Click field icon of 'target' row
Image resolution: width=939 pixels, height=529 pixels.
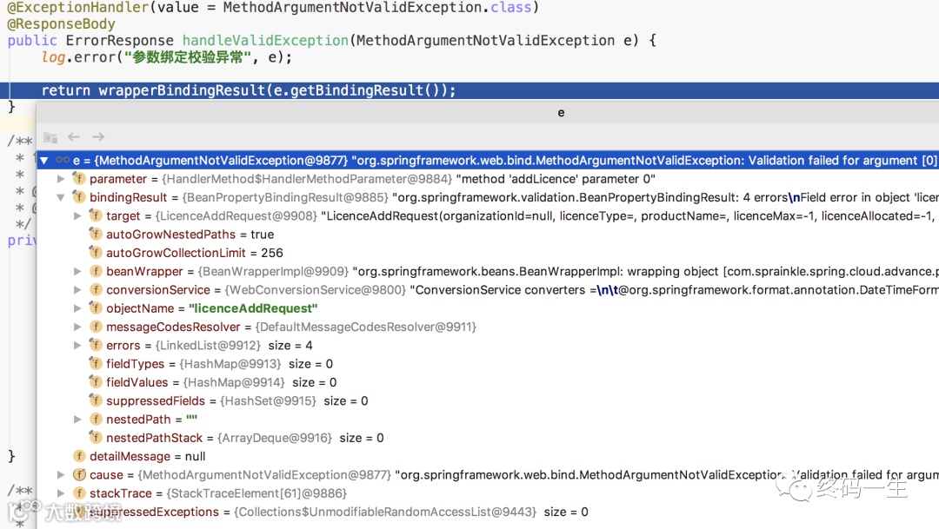pos(96,215)
